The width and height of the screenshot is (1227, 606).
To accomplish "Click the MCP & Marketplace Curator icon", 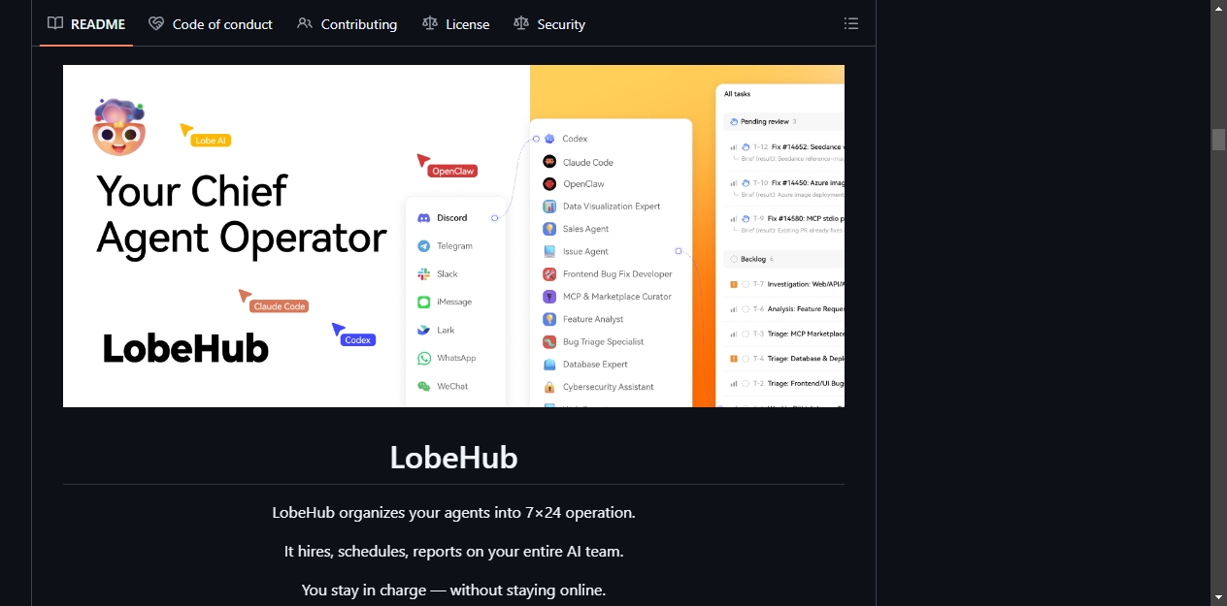I will coord(549,297).
